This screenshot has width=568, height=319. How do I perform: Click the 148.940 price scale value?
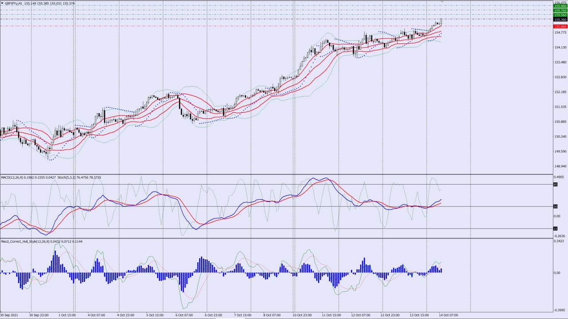(560, 166)
